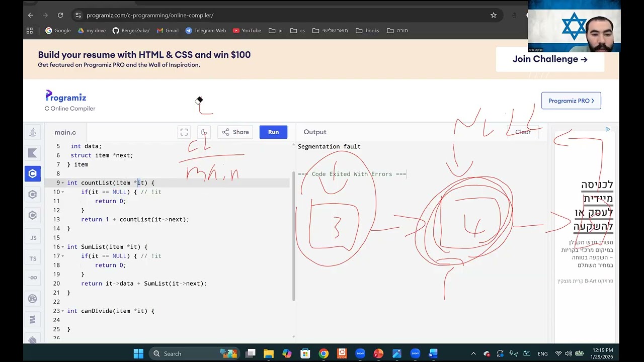Screen dimensions: 644x362
Task: Click line 20 SumList return statement
Action: (144, 284)
